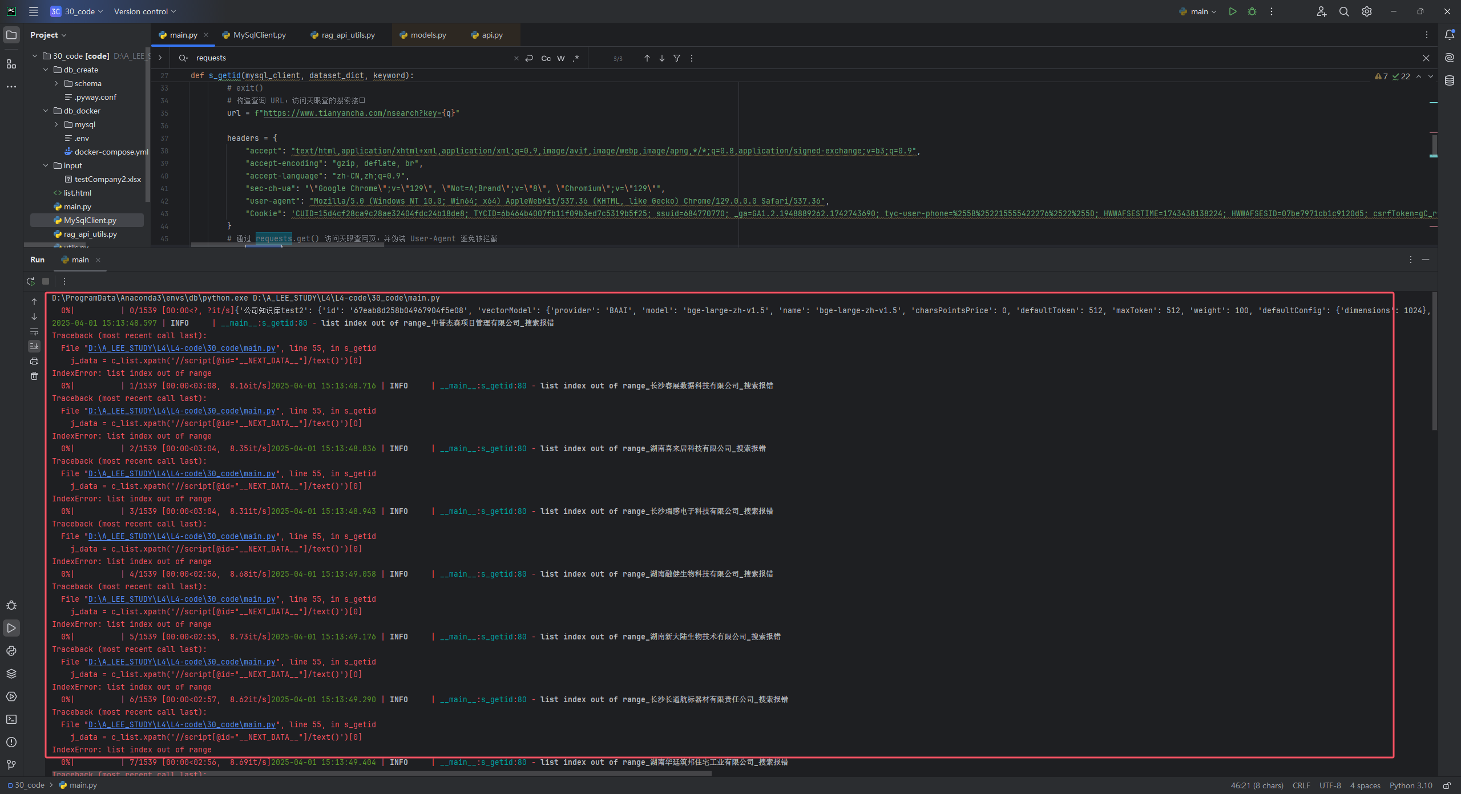Open the Database tool window on right
The width and height of the screenshot is (1461, 794).
(1450, 80)
